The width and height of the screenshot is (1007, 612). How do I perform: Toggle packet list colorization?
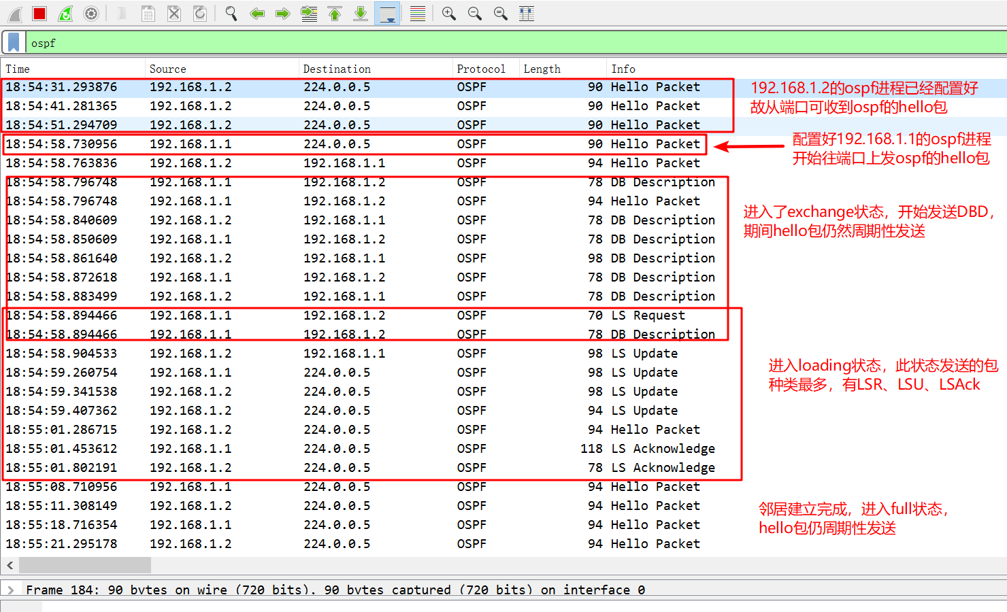418,14
